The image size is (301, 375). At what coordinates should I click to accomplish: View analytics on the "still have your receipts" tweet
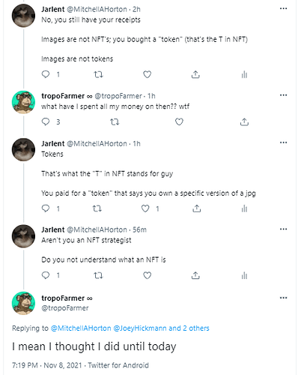coord(244,74)
